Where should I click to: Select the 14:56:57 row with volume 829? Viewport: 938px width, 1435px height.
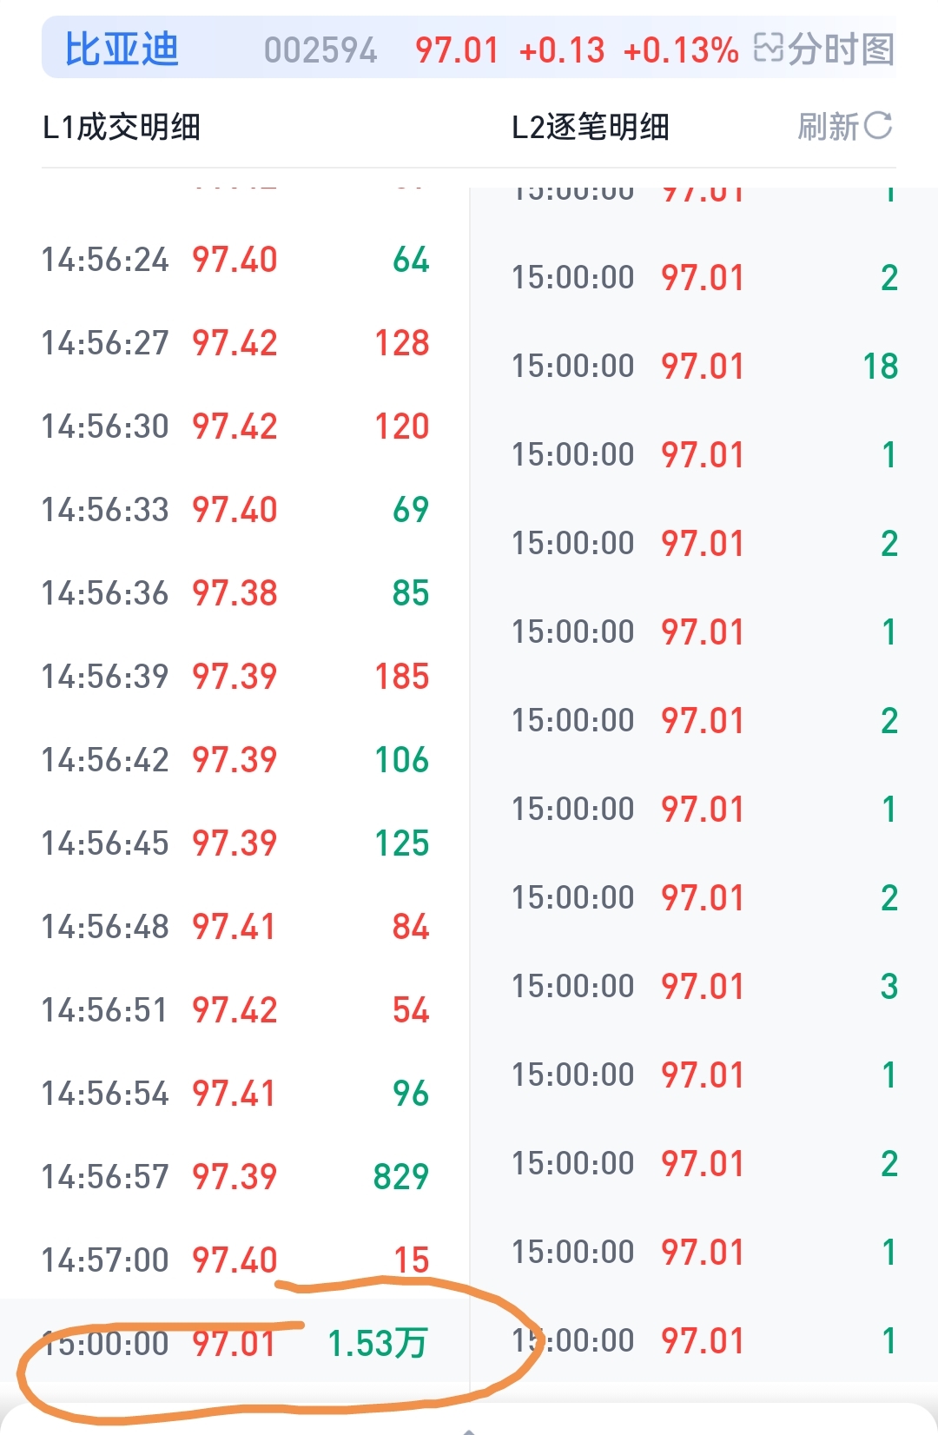pos(234,1176)
